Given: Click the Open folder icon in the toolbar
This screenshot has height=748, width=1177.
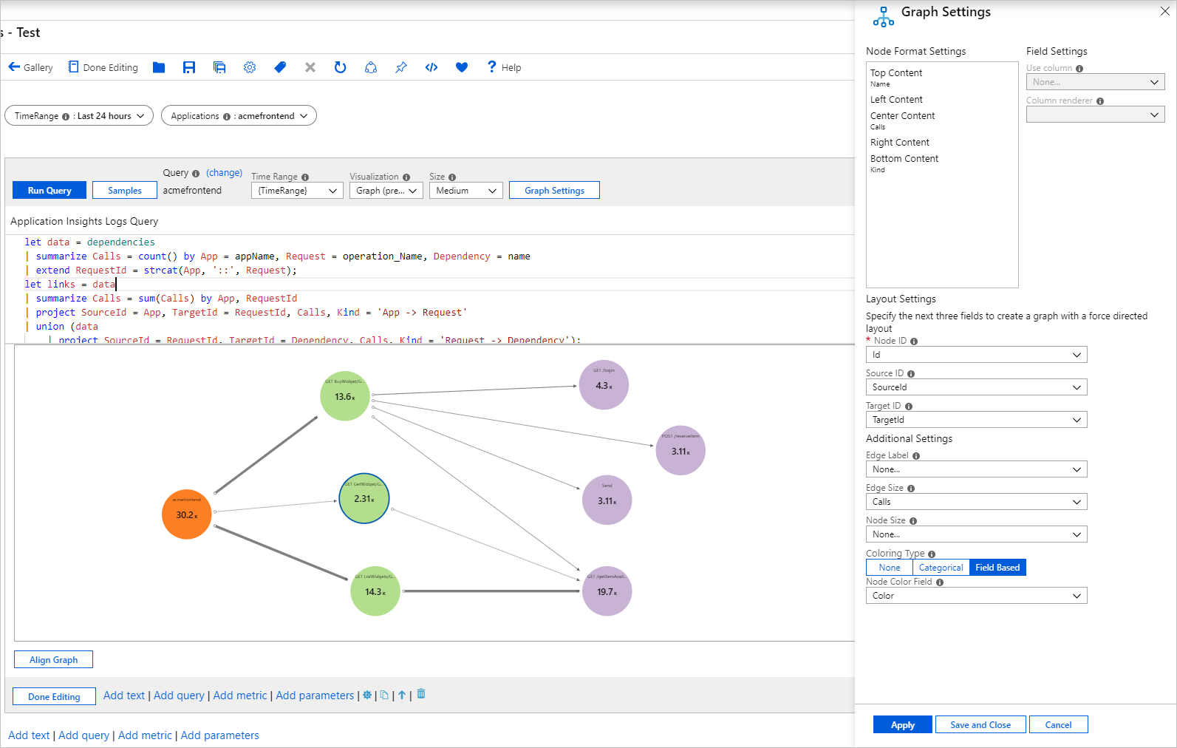Looking at the screenshot, I should tap(159, 67).
